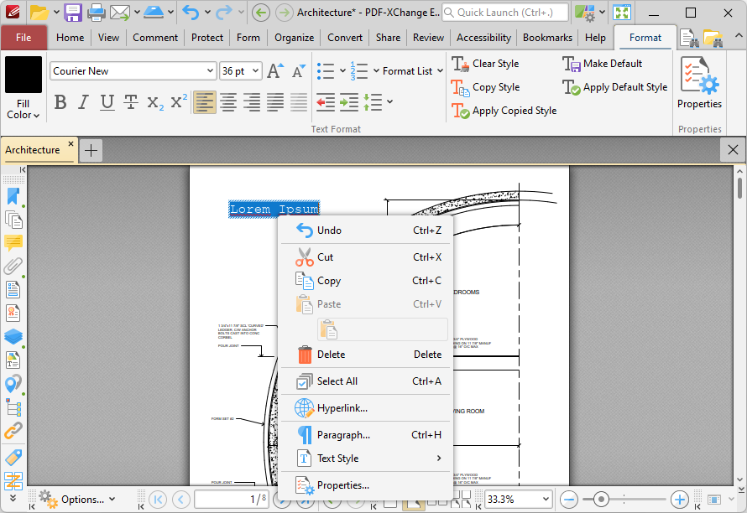The width and height of the screenshot is (747, 513).
Task: Click the Email envelope icon
Action: [x=119, y=13]
